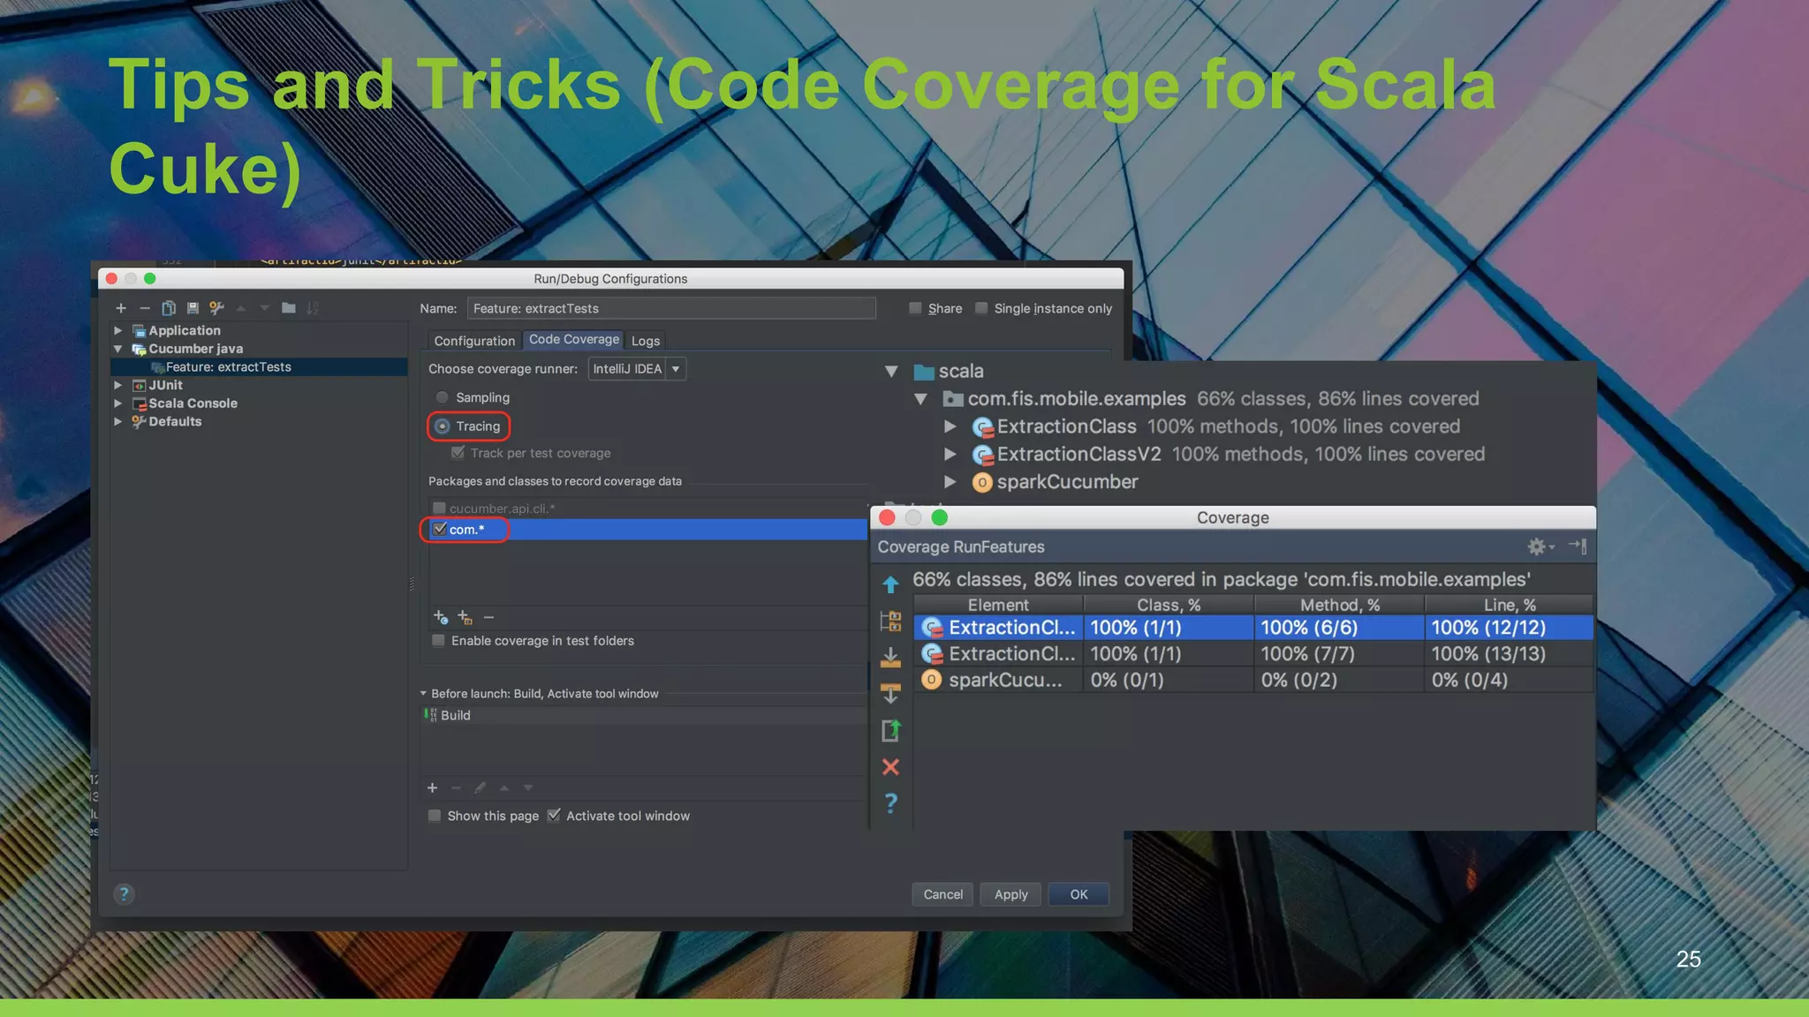Collapse com.fis.mobile.examples package node
Image resolution: width=1809 pixels, height=1017 pixels.
pyautogui.click(x=920, y=399)
